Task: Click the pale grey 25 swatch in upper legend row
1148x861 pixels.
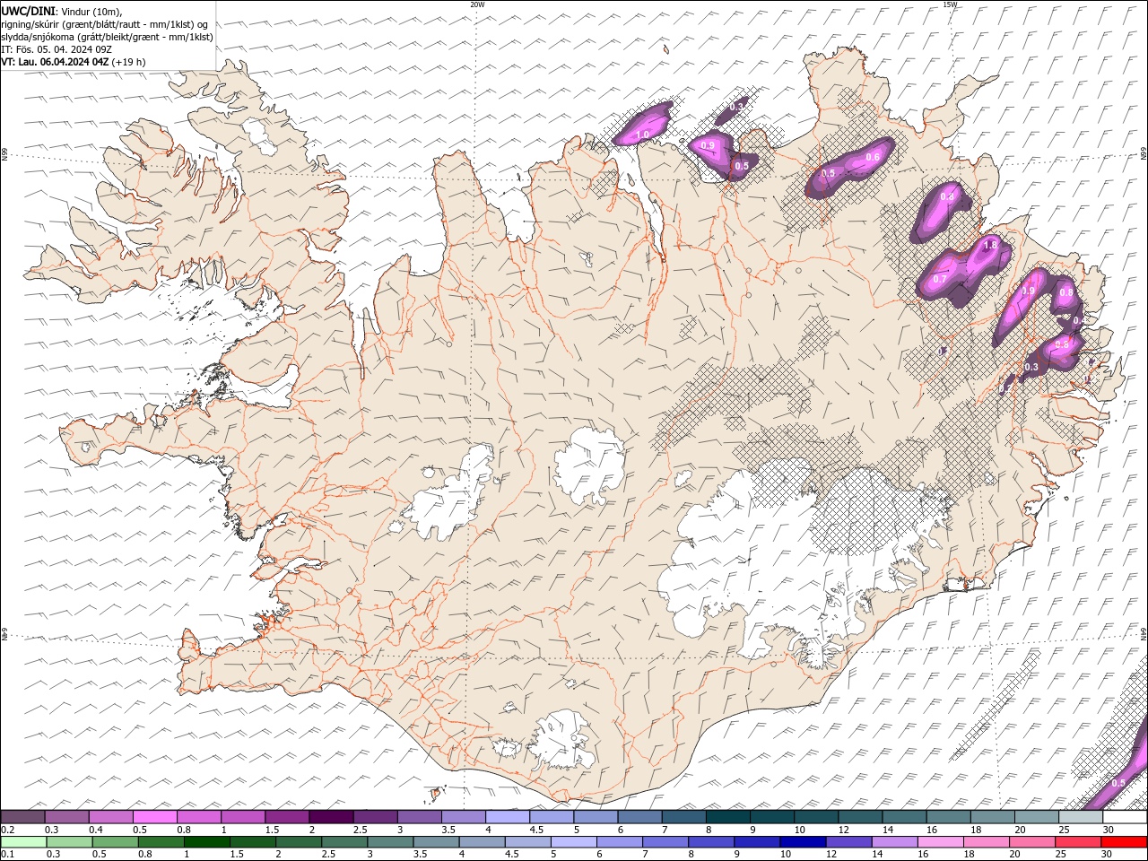Action: [1080, 817]
